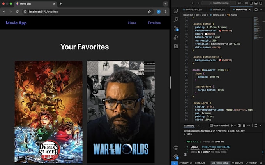Open the Source Control view
The width and height of the screenshot is (265, 165).
pyautogui.click(x=176, y=28)
